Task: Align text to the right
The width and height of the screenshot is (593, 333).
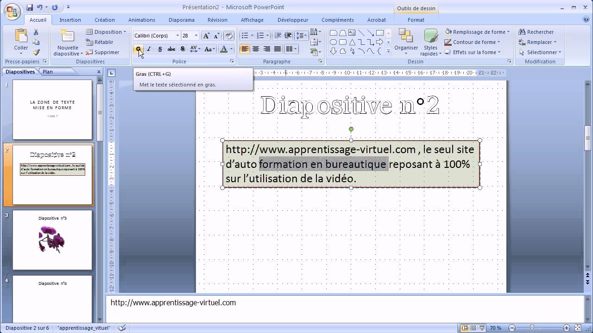Action: [x=266, y=49]
